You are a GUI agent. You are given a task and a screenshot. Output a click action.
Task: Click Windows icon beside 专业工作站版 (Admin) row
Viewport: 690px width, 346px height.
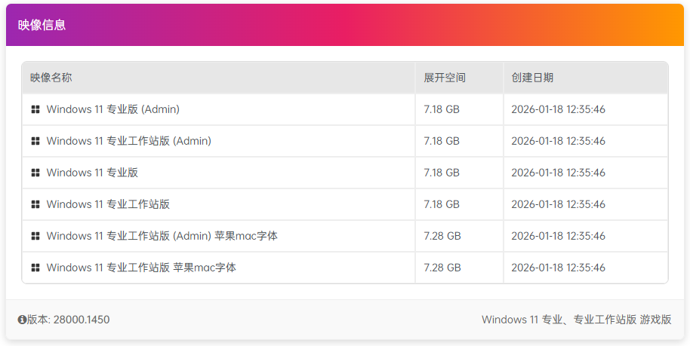click(35, 141)
